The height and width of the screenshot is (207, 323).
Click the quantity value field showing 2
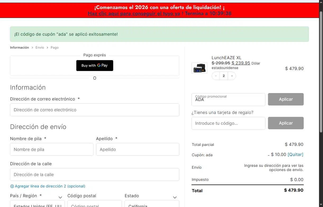[224, 76]
